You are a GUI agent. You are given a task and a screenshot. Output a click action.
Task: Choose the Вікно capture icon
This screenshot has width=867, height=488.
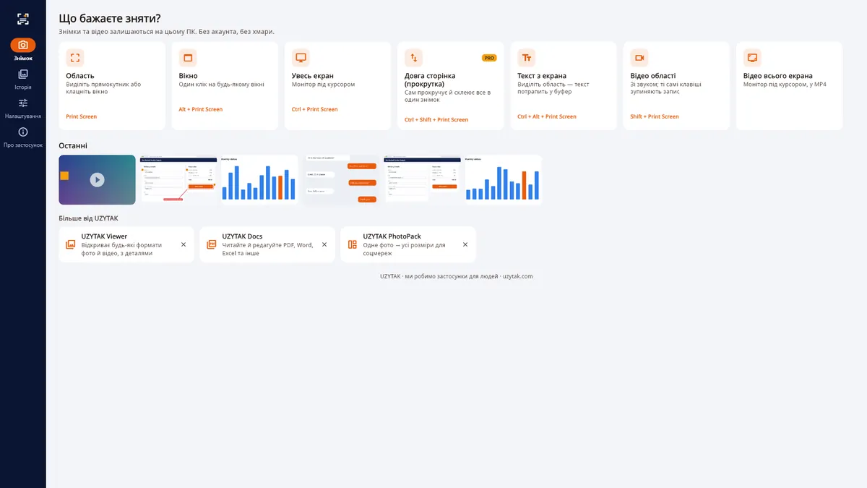[x=188, y=58]
